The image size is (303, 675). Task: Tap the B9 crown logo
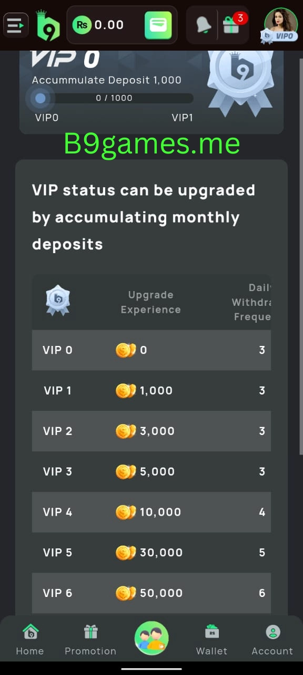click(48, 25)
